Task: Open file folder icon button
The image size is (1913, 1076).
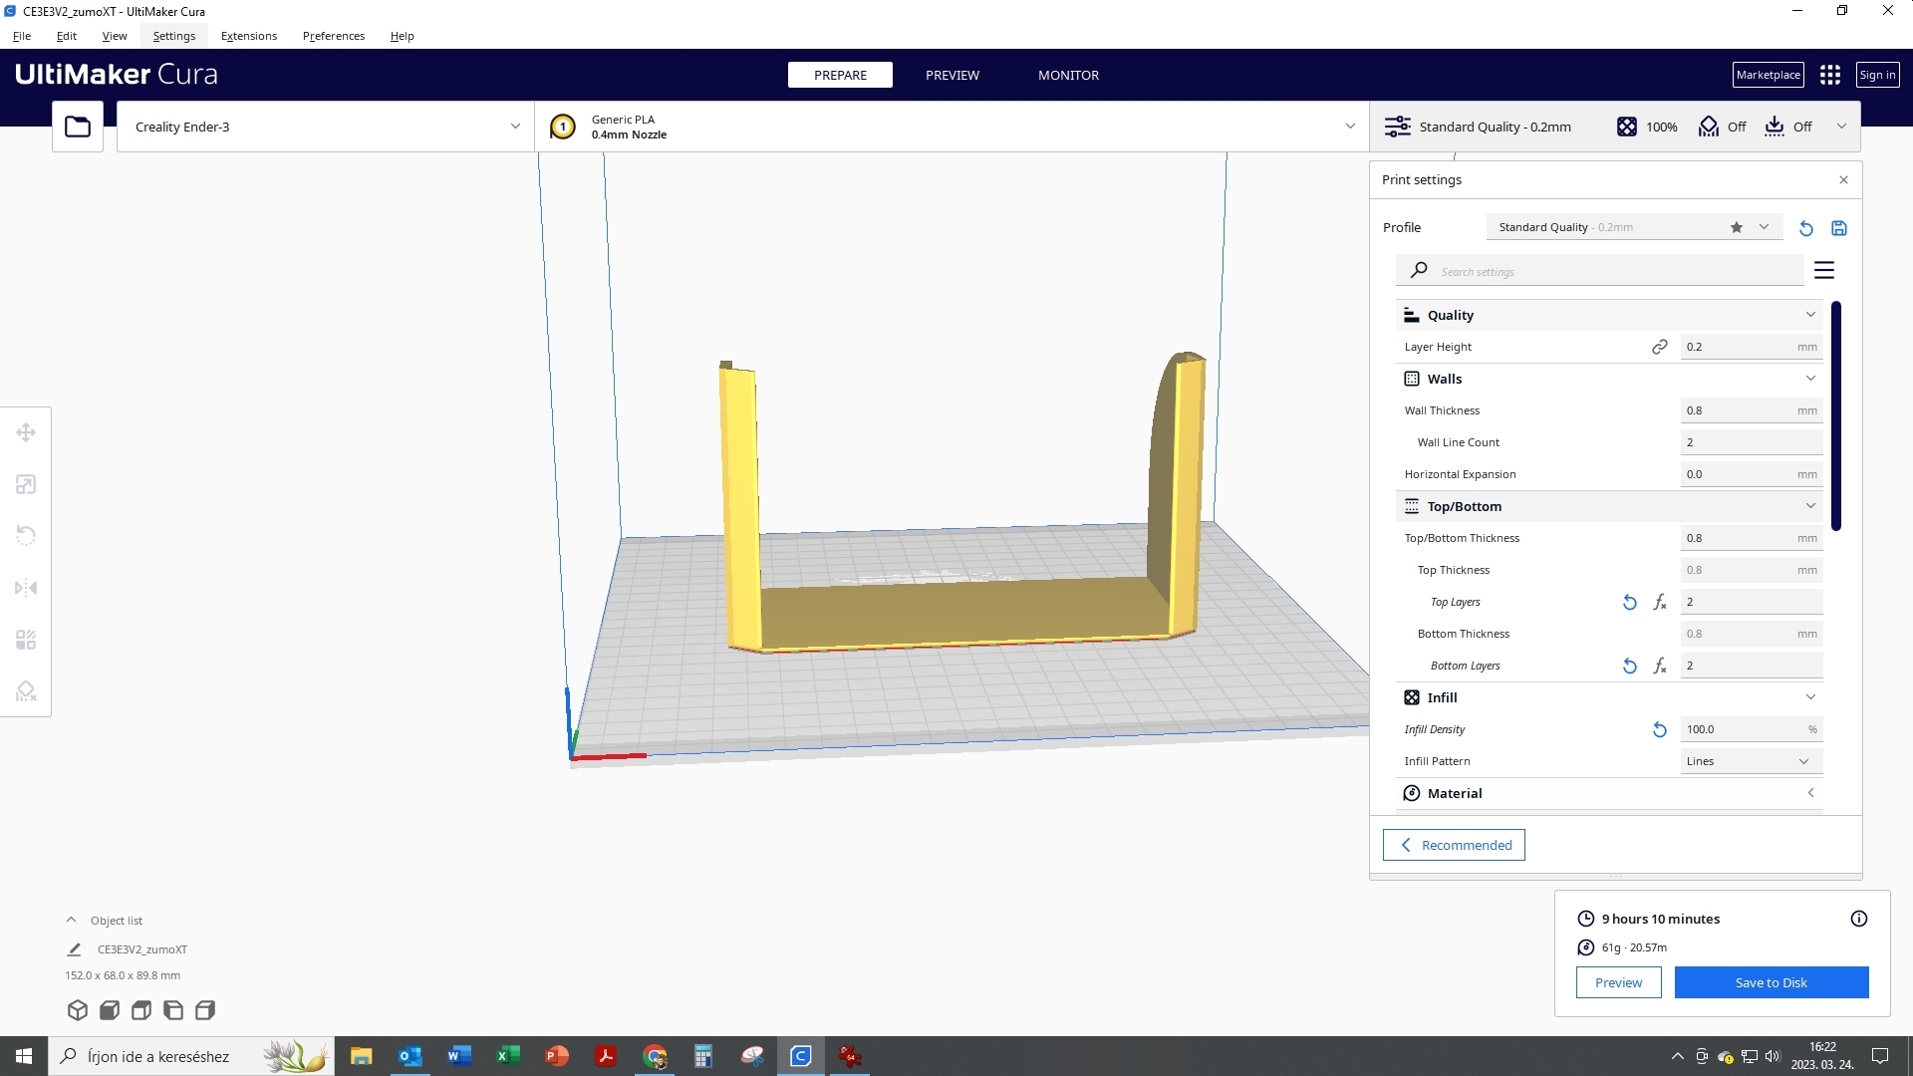Action: 78,127
